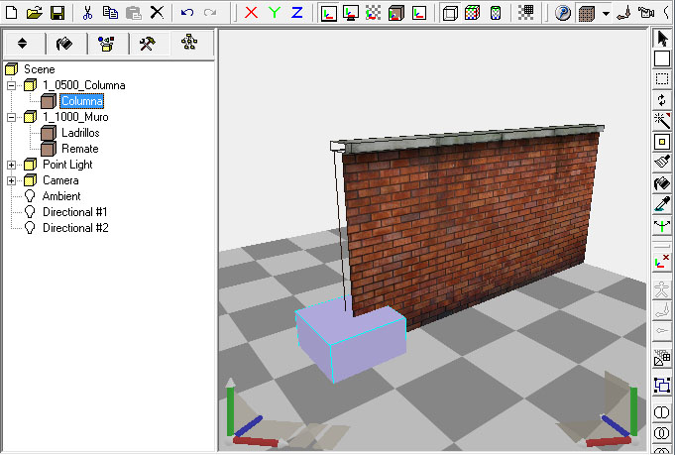Click the delete X icon
The image size is (675, 455).
(x=157, y=13)
